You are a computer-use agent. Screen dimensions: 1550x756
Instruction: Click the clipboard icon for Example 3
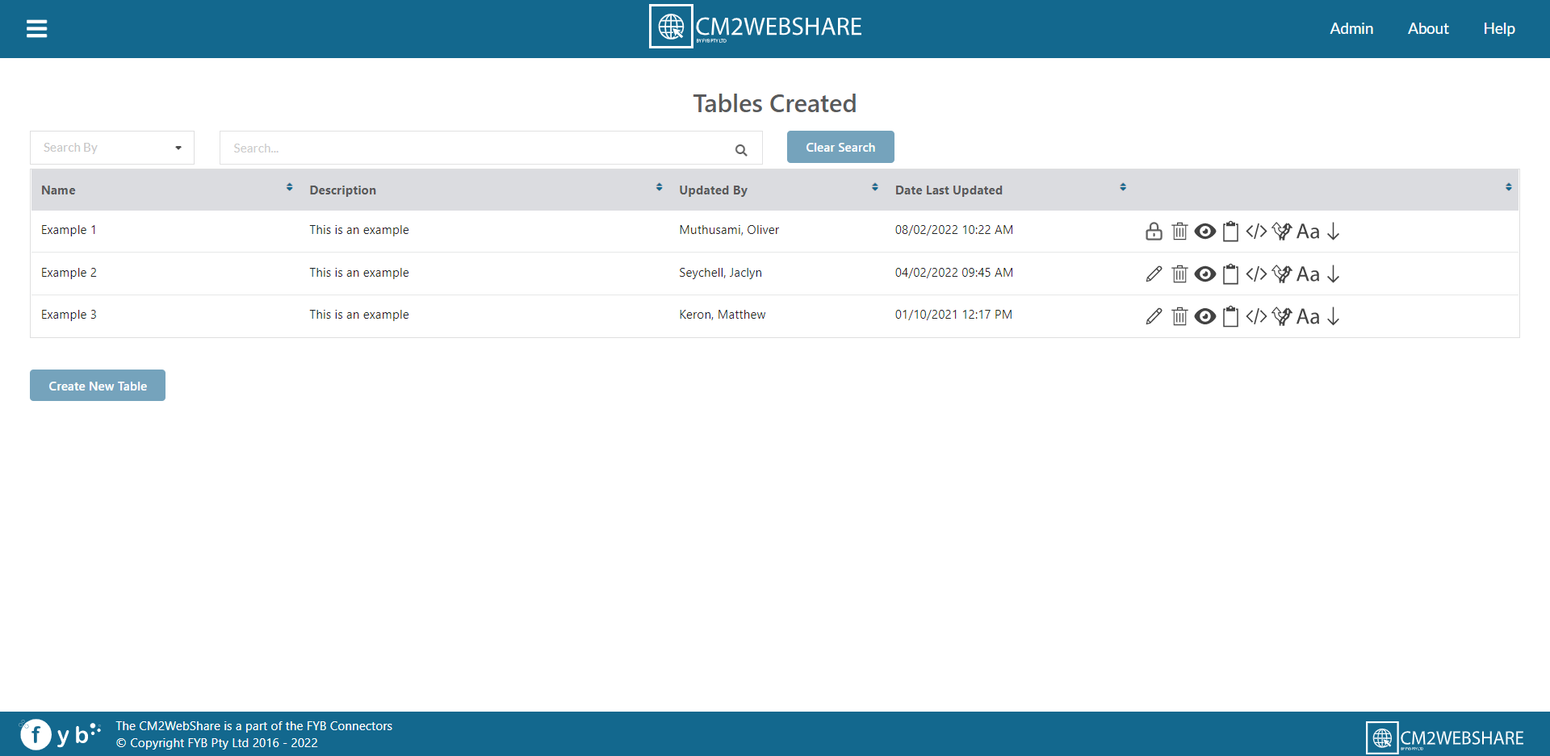1230,316
